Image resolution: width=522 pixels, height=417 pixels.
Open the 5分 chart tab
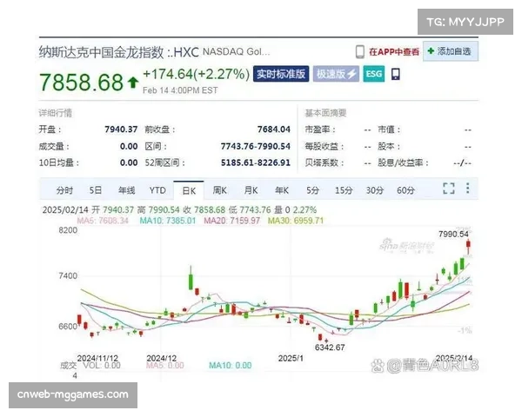click(312, 190)
